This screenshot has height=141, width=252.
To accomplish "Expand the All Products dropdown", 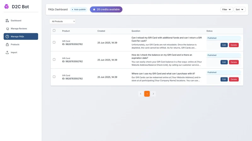I will click(x=62, y=21).
